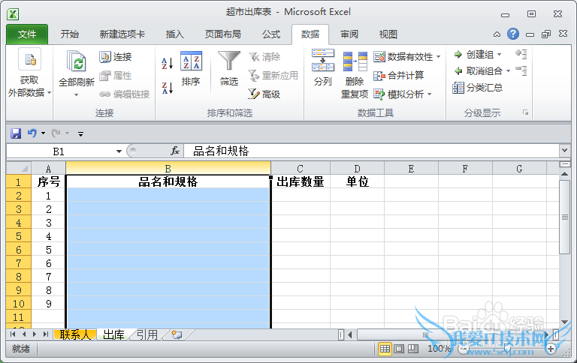Go to first sheet navigation button
Viewport: 577px width, 363px height.
13,334
